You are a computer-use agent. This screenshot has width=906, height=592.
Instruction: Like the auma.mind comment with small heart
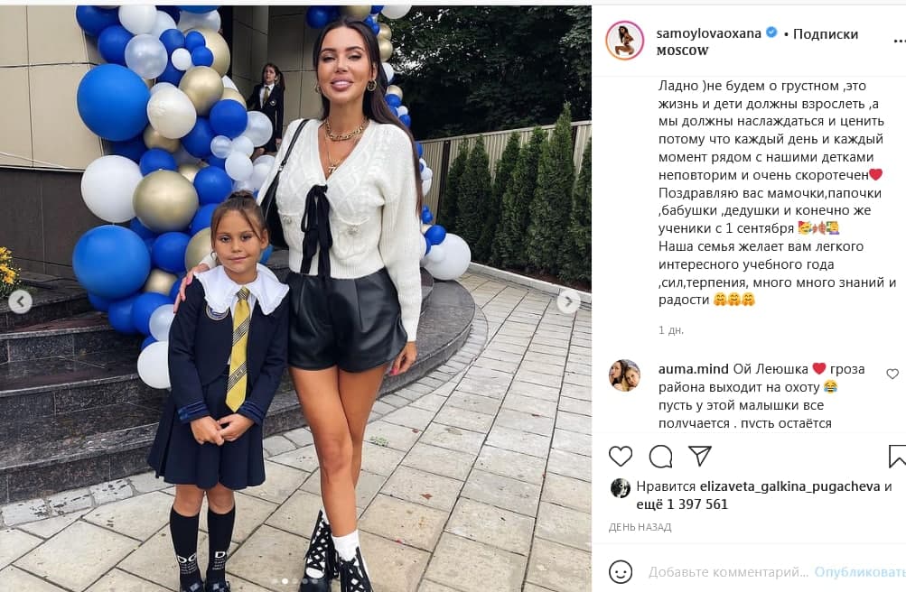(892, 374)
